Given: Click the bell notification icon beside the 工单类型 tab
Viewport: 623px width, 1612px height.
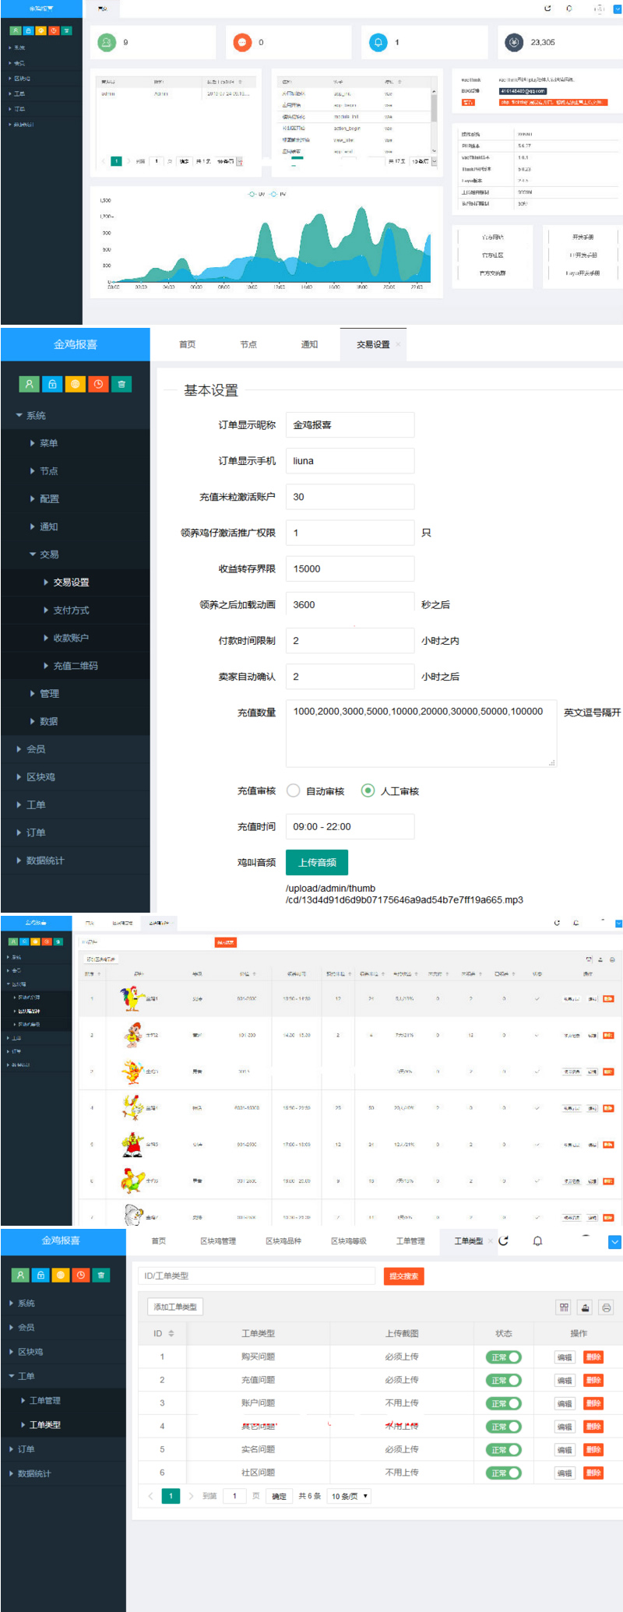Looking at the screenshot, I should coord(537,1241).
